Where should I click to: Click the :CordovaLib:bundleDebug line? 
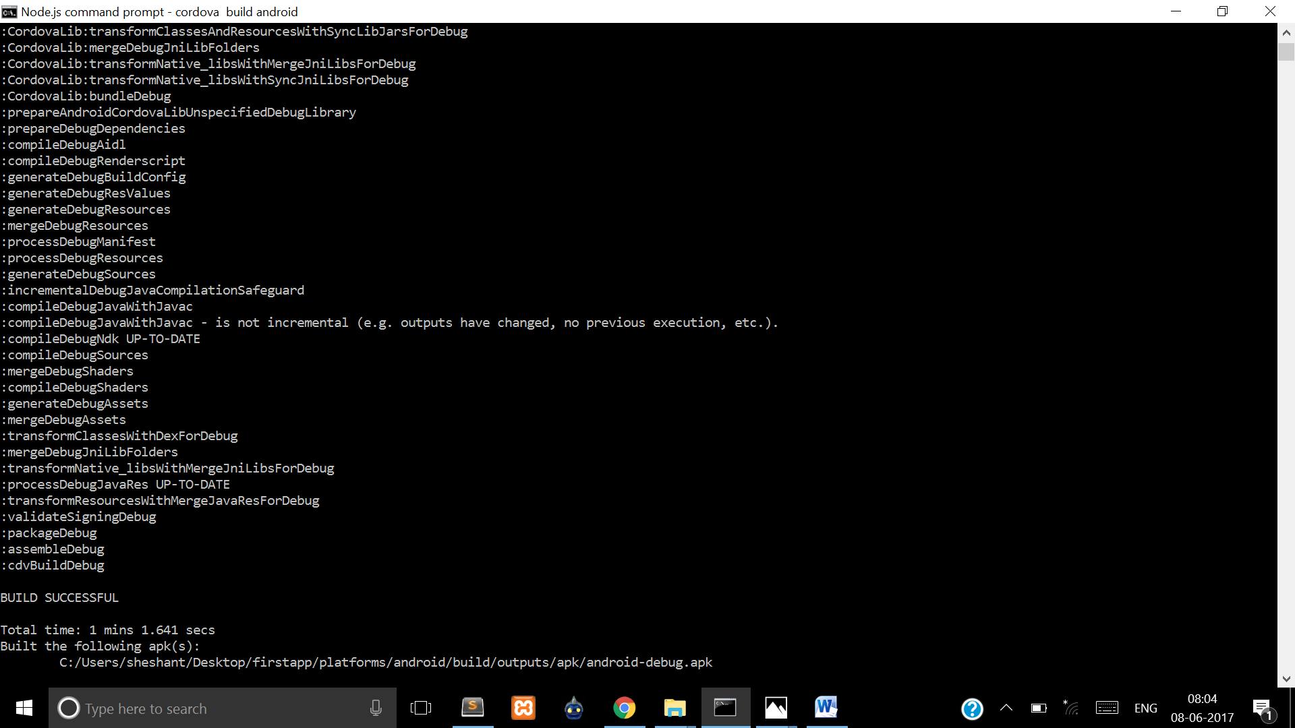(86, 96)
